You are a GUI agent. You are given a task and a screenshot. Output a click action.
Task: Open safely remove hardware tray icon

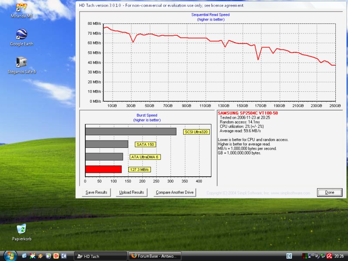coord(323,256)
